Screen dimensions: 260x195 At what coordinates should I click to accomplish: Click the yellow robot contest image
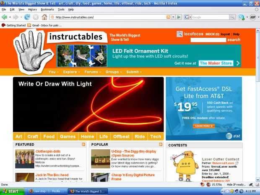tap(184, 166)
